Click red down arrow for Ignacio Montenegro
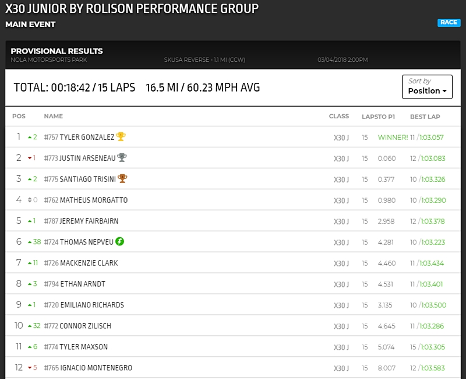466x379 pixels. click(30, 369)
